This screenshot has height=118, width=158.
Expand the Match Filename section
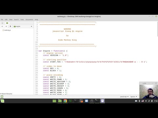[6, 94]
